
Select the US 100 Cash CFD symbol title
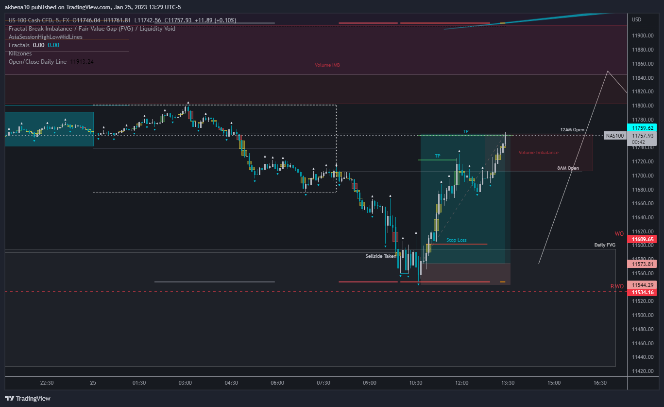[x=29, y=20]
